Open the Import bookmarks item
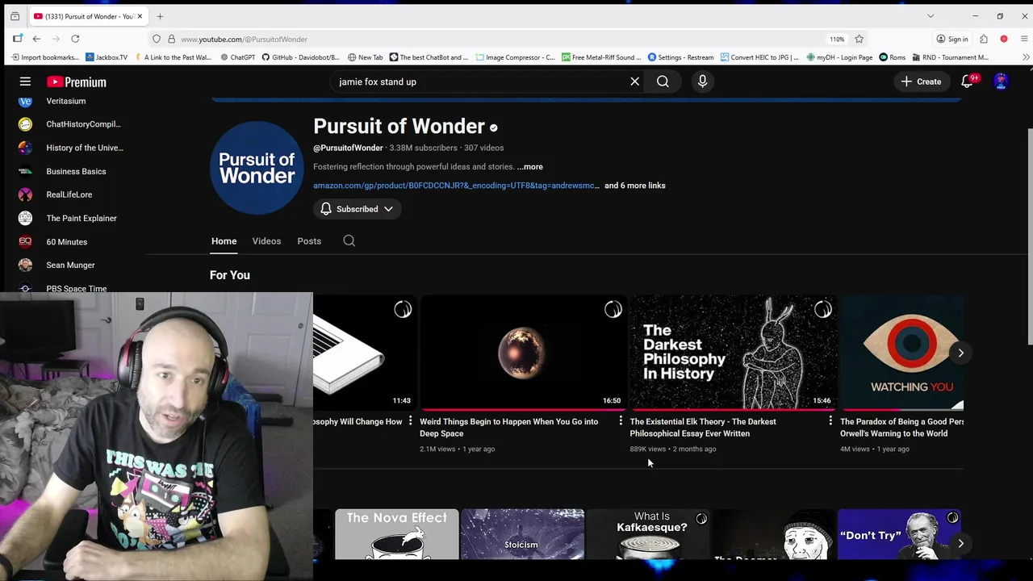Viewport: 1033px width, 581px height. 44,57
